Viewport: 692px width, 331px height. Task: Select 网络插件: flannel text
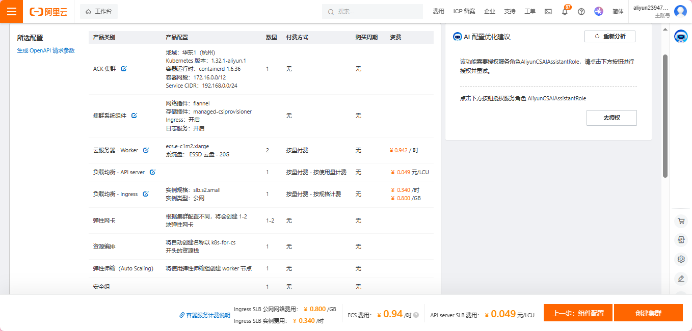(188, 103)
